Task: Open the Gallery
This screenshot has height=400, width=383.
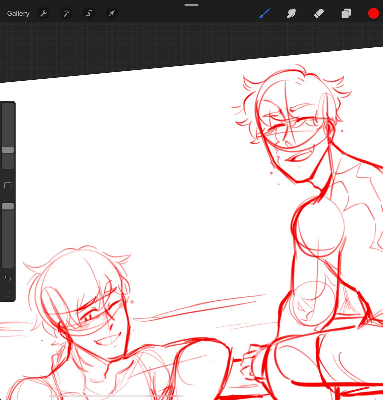Action: [x=18, y=13]
